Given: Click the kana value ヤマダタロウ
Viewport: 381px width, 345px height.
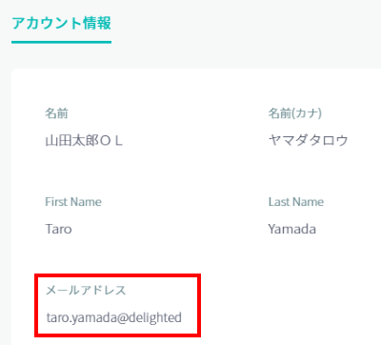Looking at the screenshot, I should (308, 140).
